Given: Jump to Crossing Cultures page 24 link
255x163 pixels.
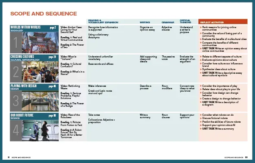Looking at the screenshot, I should (52, 56).
